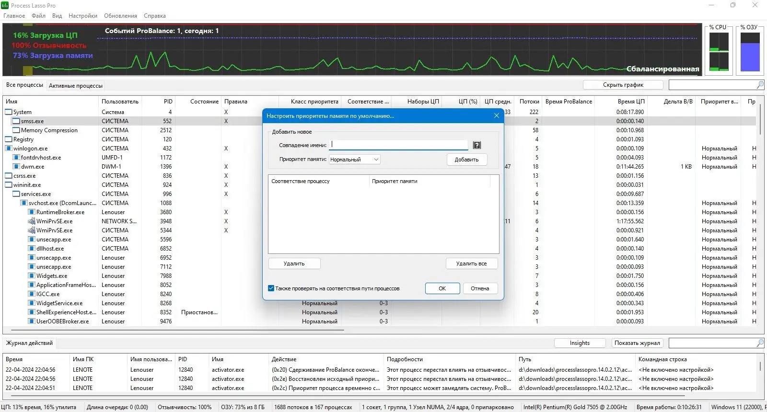767x412 pixels.
Task: Sort processes by the PID column header
Action: [158, 102]
